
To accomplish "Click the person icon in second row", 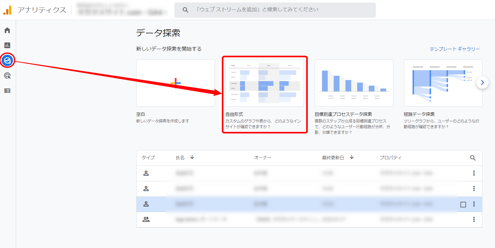I will click(146, 189).
